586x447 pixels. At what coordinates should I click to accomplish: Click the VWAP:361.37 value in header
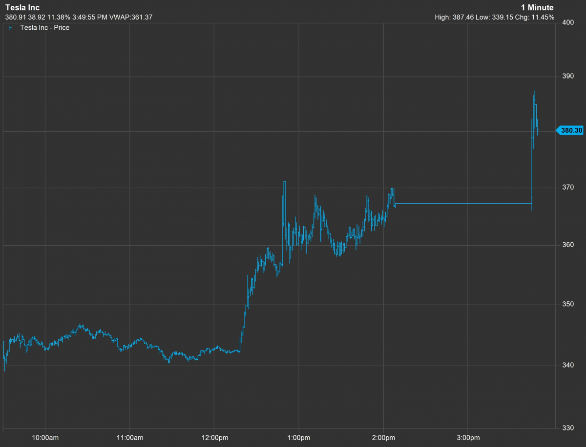pyautogui.click(x=132, y=17)
